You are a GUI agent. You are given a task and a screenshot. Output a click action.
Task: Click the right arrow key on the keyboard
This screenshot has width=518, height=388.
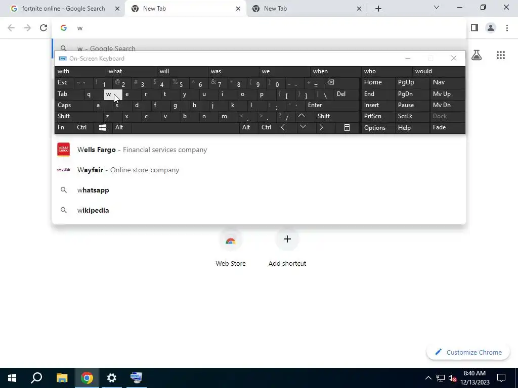[321, 127]
